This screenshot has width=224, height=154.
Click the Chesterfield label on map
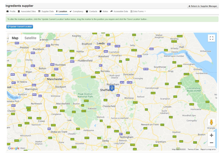click(109, 106)
